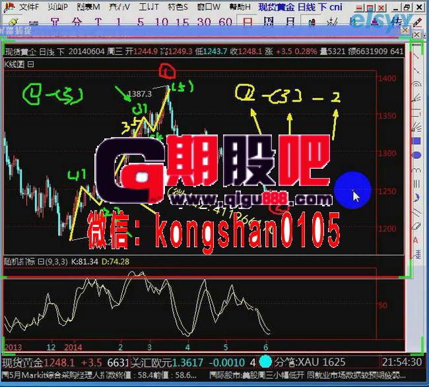The width and height of the screenshot is (429, 387).
Task: Select the speed fan lines tool
Action: tap(416, 127)
